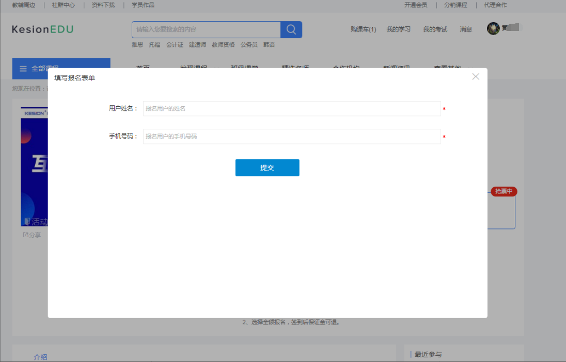
Task: Click the search magnifier icon button
Action: coord(291,29)
